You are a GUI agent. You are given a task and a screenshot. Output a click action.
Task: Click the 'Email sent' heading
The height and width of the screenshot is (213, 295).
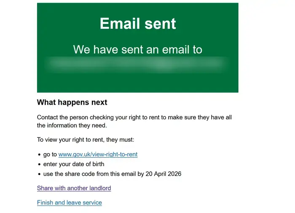137,24
